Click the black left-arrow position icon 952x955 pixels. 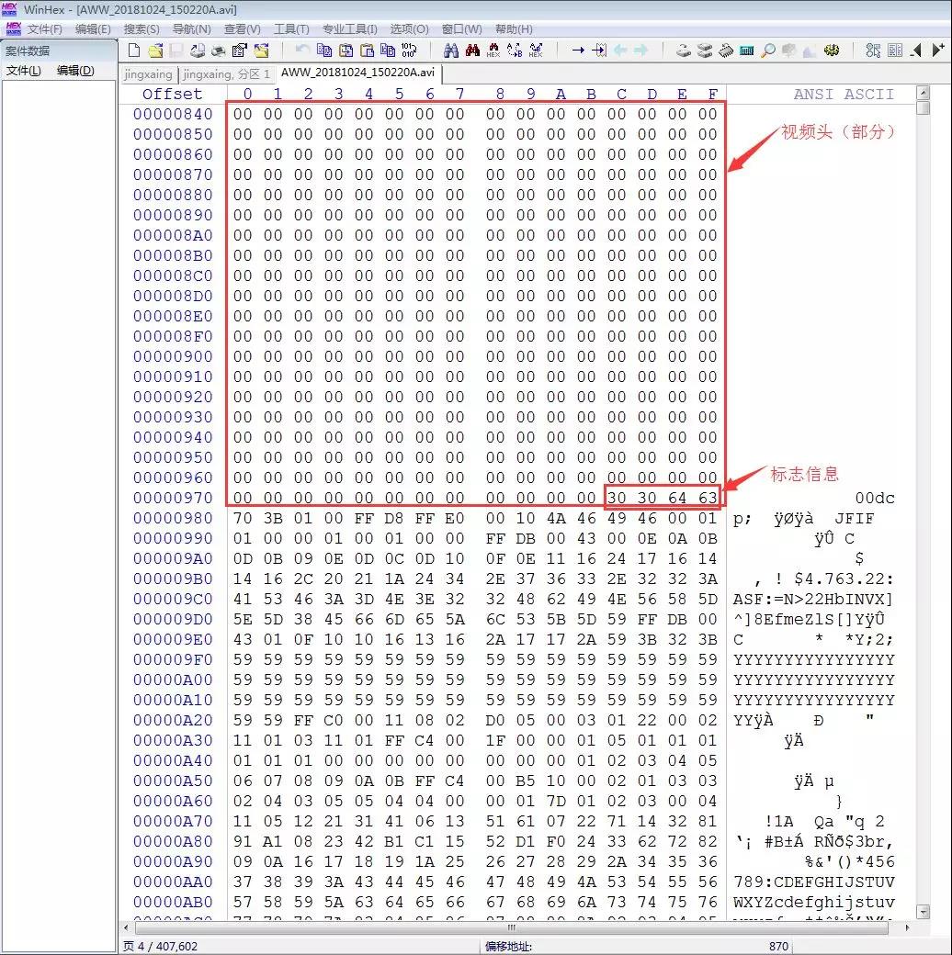pos(916,50)
